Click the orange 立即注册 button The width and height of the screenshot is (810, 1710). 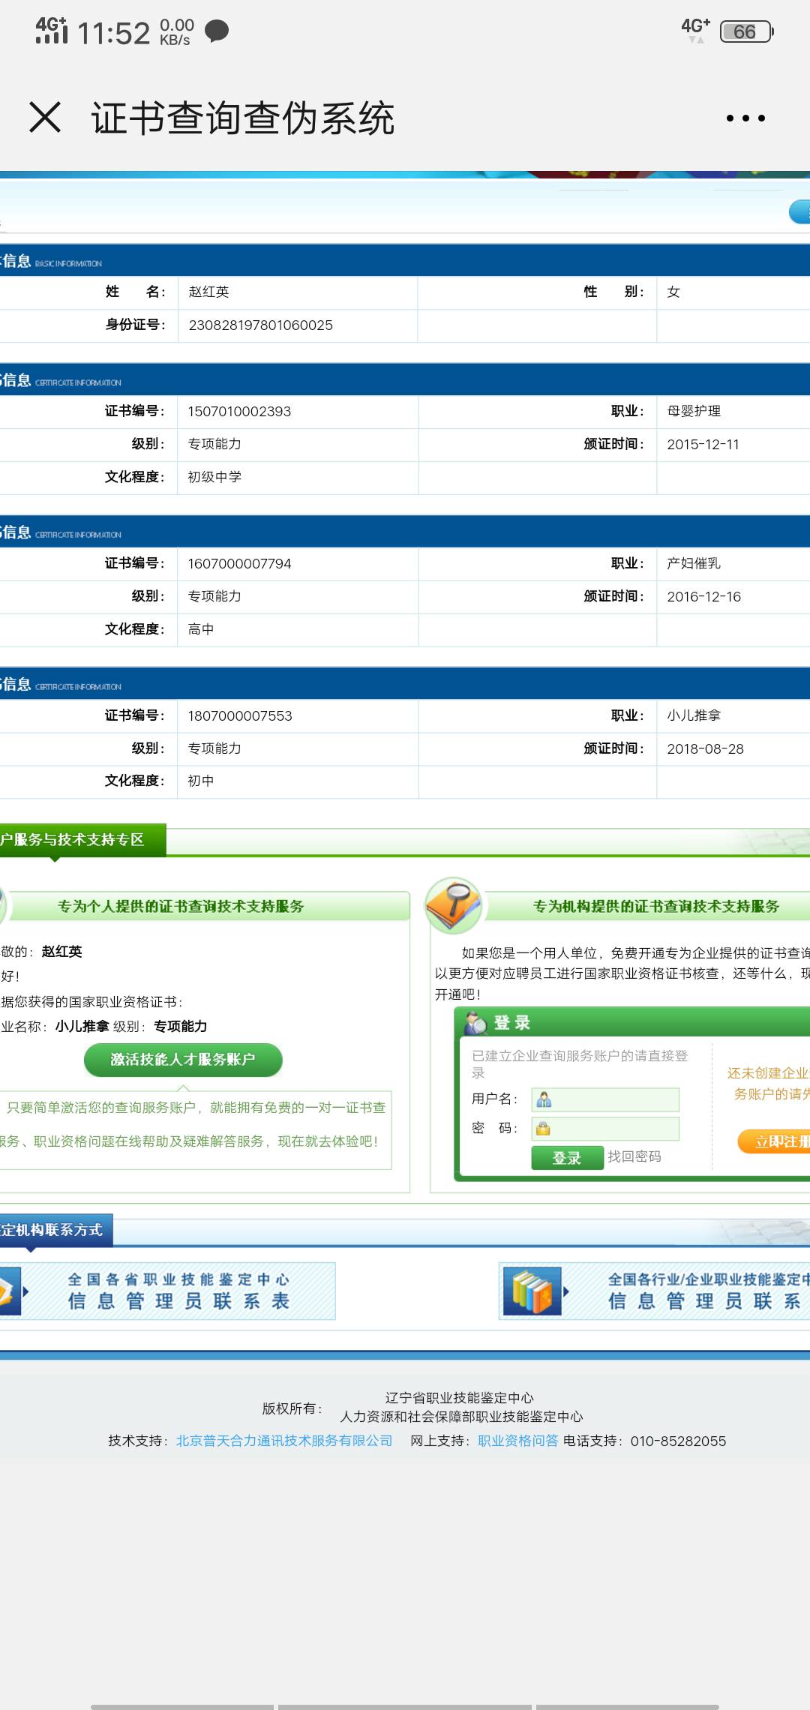[774, 1141]
